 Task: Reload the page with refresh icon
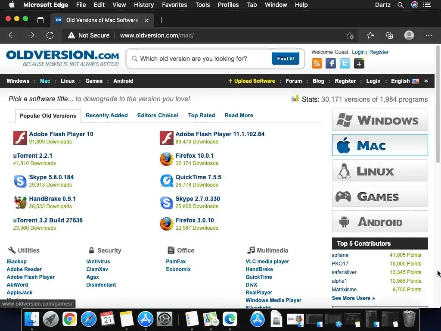(50, 35)
